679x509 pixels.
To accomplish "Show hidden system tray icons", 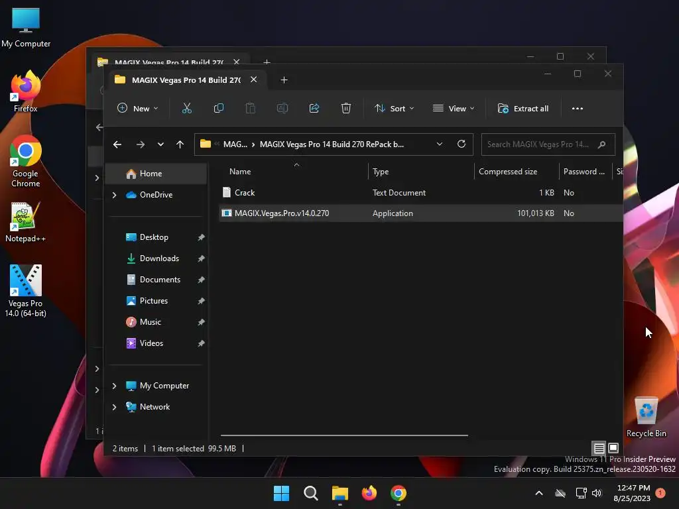I will click(x=539, y=493).
